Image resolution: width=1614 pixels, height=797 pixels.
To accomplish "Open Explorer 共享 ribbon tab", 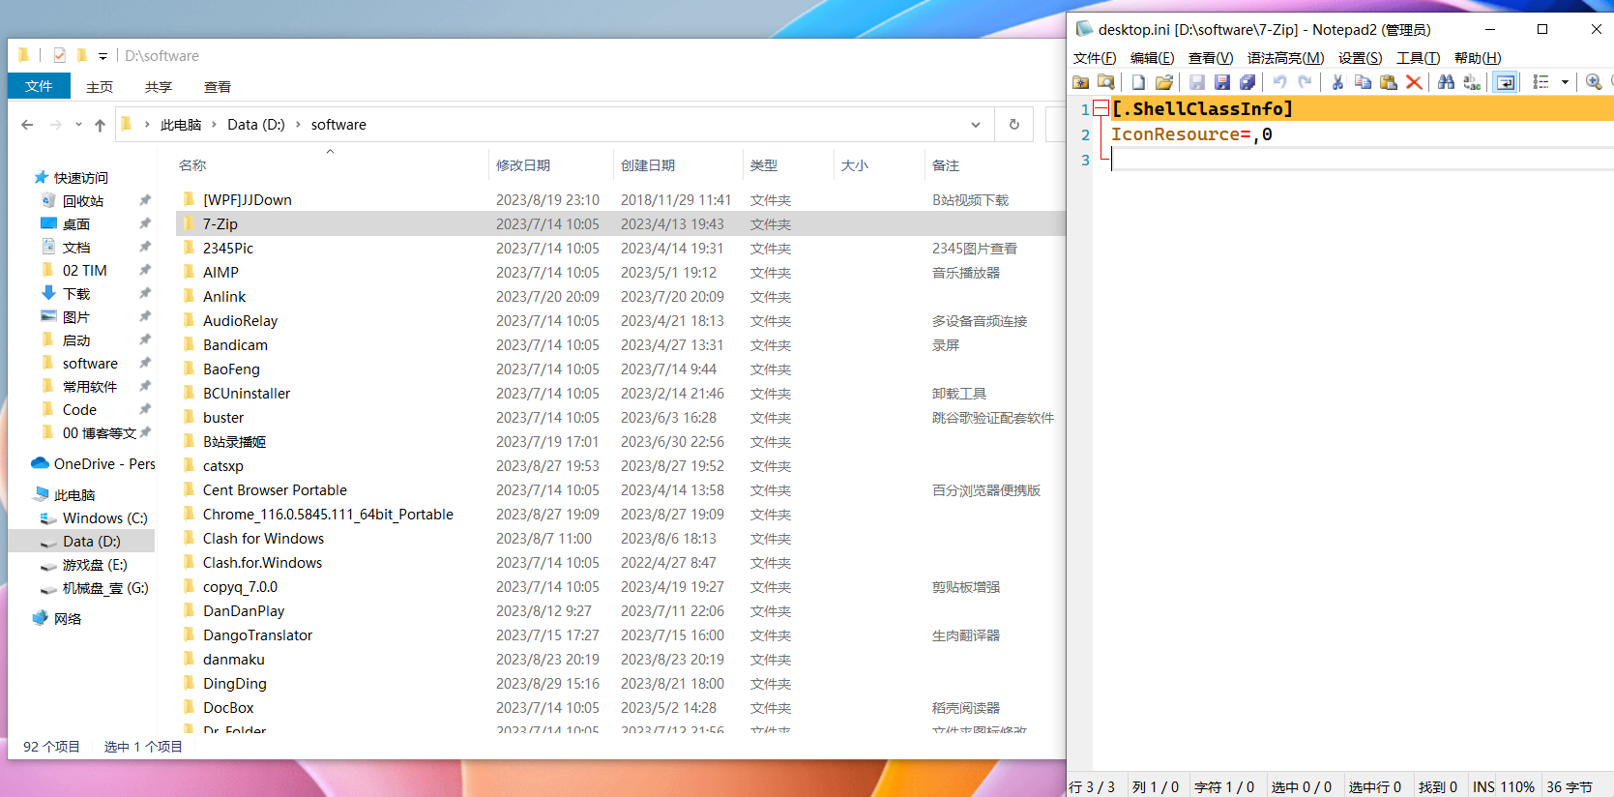I will 159,87.
